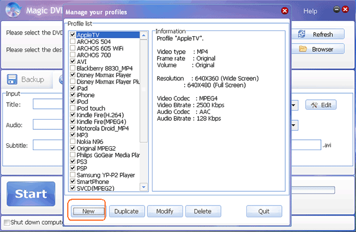Click profile list scroll down arrow
This screenshot has width=356, height=232.
pyautogui.click(x=144, y=187)
